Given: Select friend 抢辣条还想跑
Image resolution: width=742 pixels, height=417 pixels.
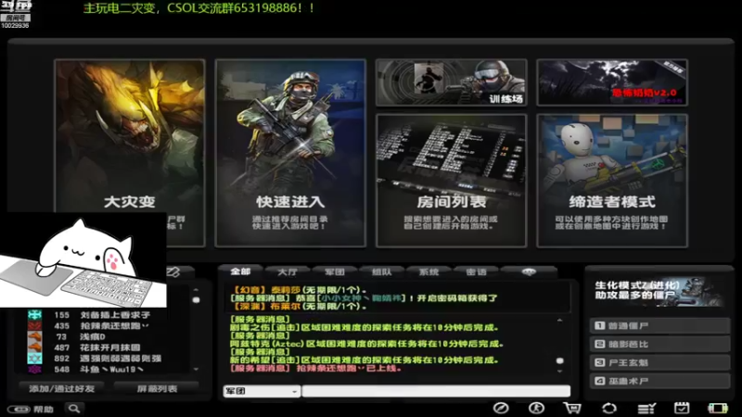Looking at the screenshot, I should click(113, 326).
